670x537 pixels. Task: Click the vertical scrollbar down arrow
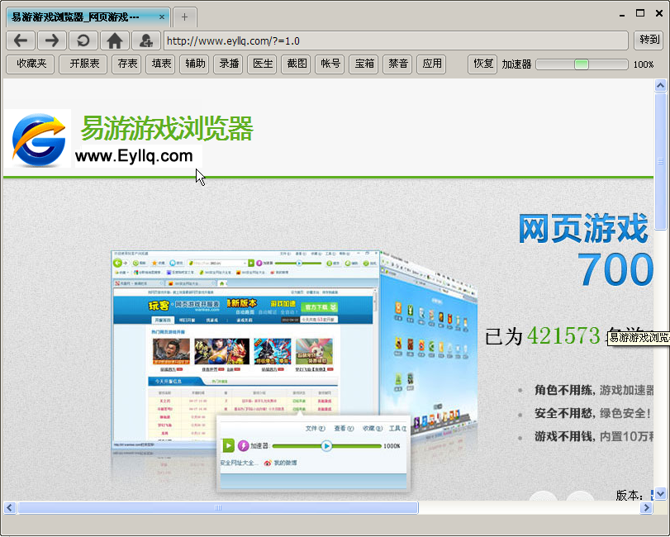(x=660, y=494)
